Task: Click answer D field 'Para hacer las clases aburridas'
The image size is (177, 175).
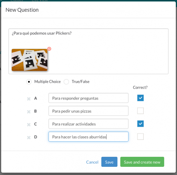Action: point(88,137)
